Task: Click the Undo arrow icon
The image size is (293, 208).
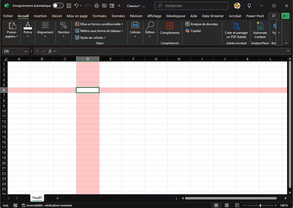Action: (76, 6)
